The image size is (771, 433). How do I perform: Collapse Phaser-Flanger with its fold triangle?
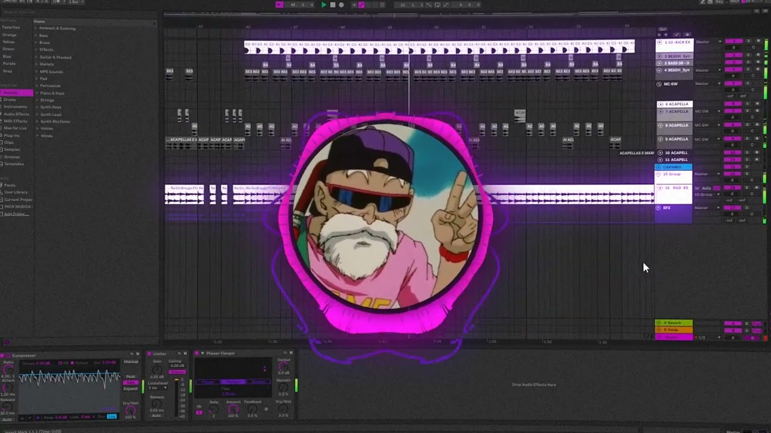(x=202, y=353)
